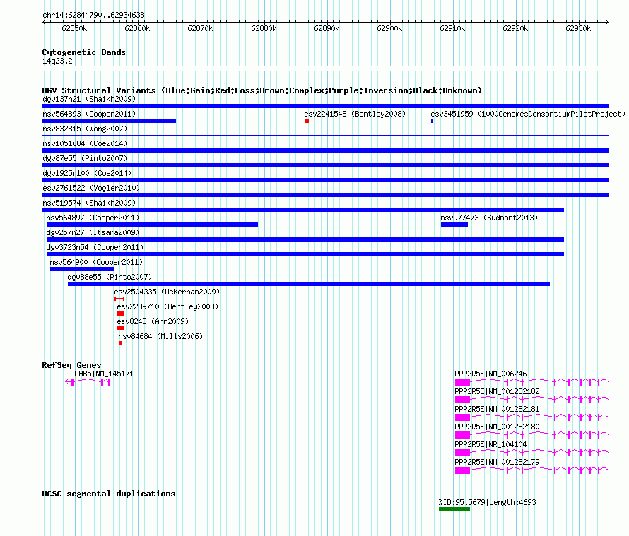Click red nsv84684 loss marker
Screen dimensions: 629x536
(x=120, y=343)
